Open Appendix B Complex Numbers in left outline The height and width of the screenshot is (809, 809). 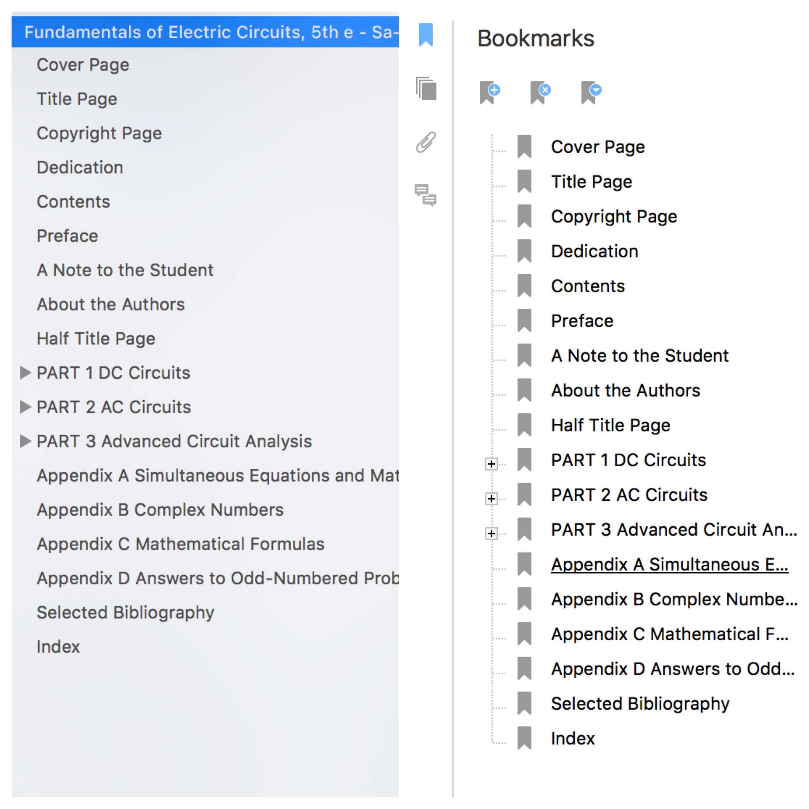pos(160,510)
